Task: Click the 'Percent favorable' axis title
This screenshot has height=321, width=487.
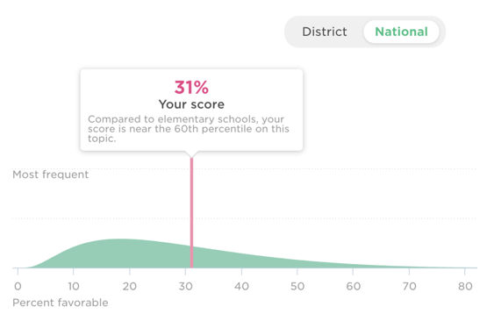Action: [x=61, y=303]
